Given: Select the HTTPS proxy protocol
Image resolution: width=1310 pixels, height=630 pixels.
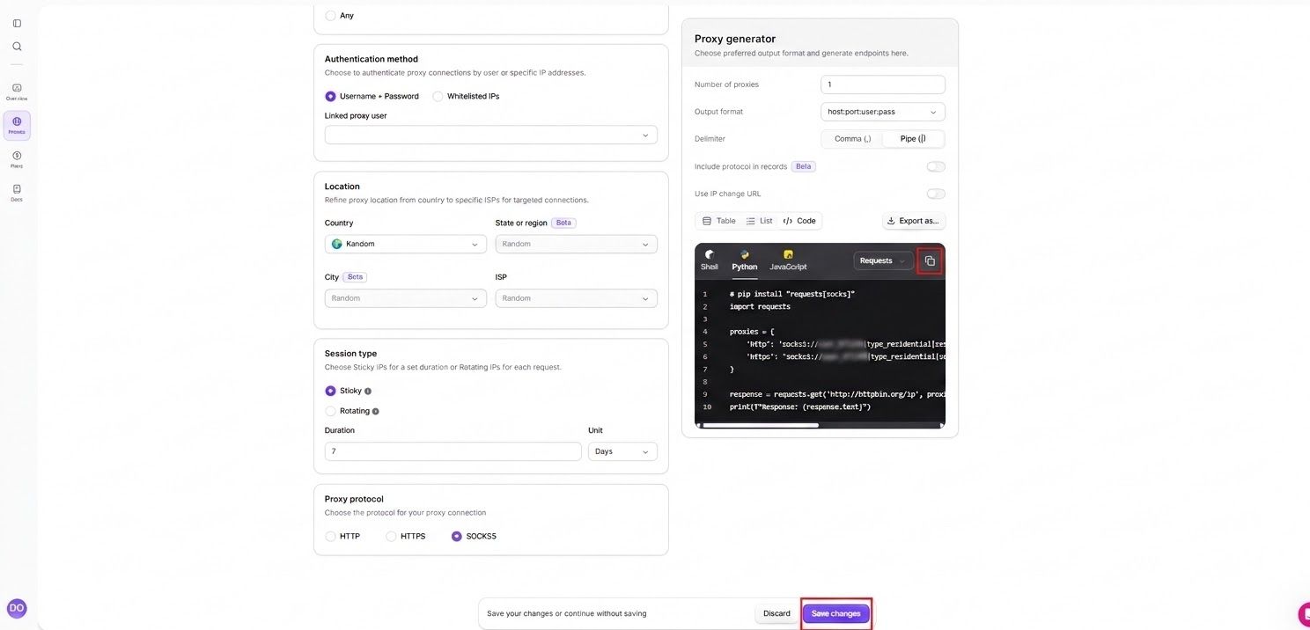Looking at the screenshot, I should click(x=391, y=536).
